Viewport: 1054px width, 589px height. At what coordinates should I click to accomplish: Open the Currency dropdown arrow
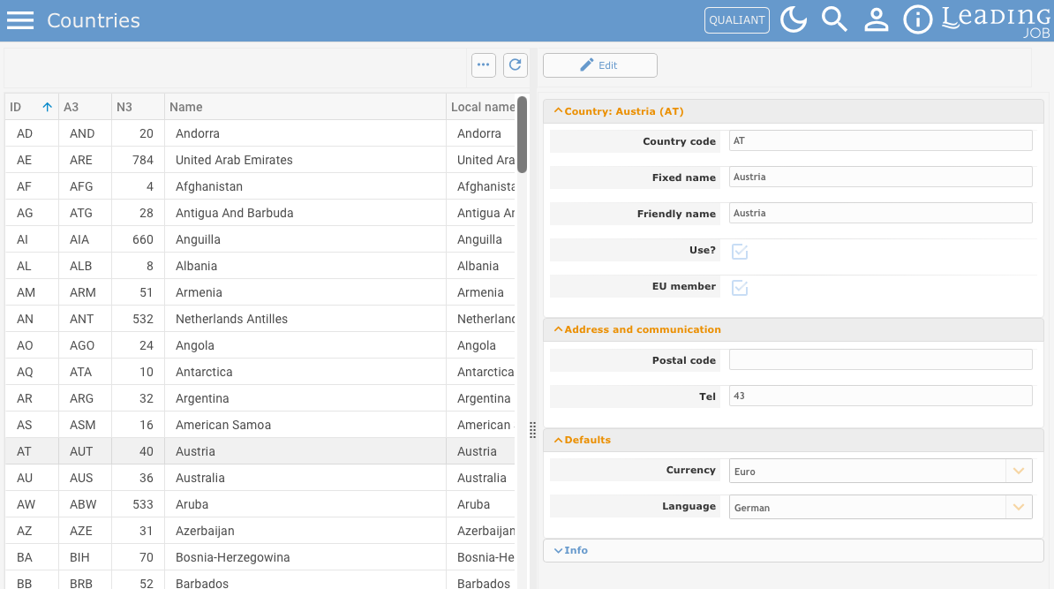[x=1019, y=471]
